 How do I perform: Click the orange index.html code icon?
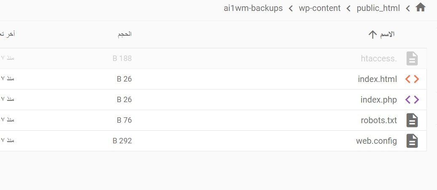tap(412, 79)
